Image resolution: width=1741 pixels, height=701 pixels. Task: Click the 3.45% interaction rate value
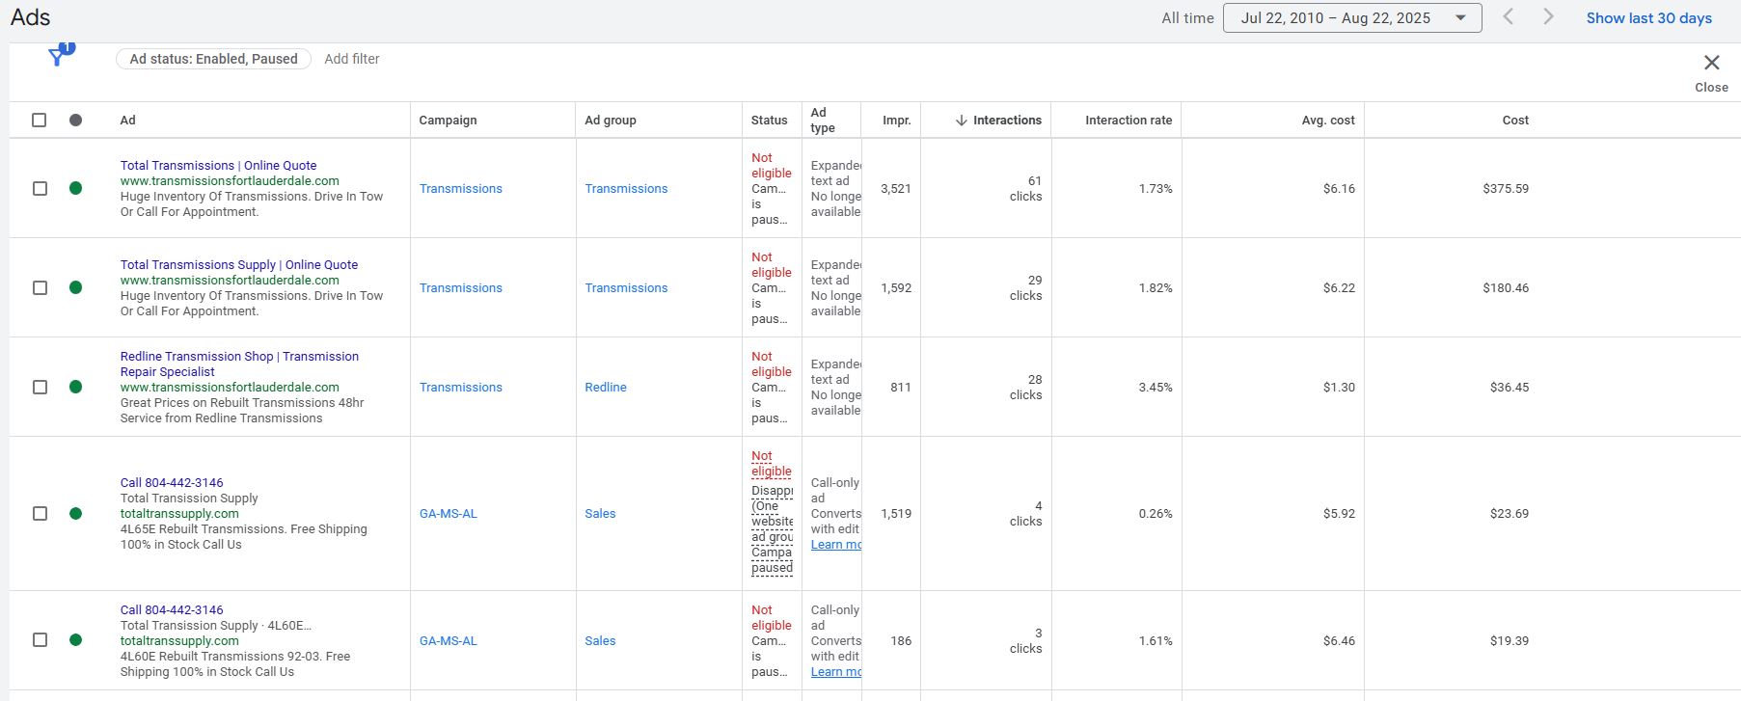point(1156,388)
